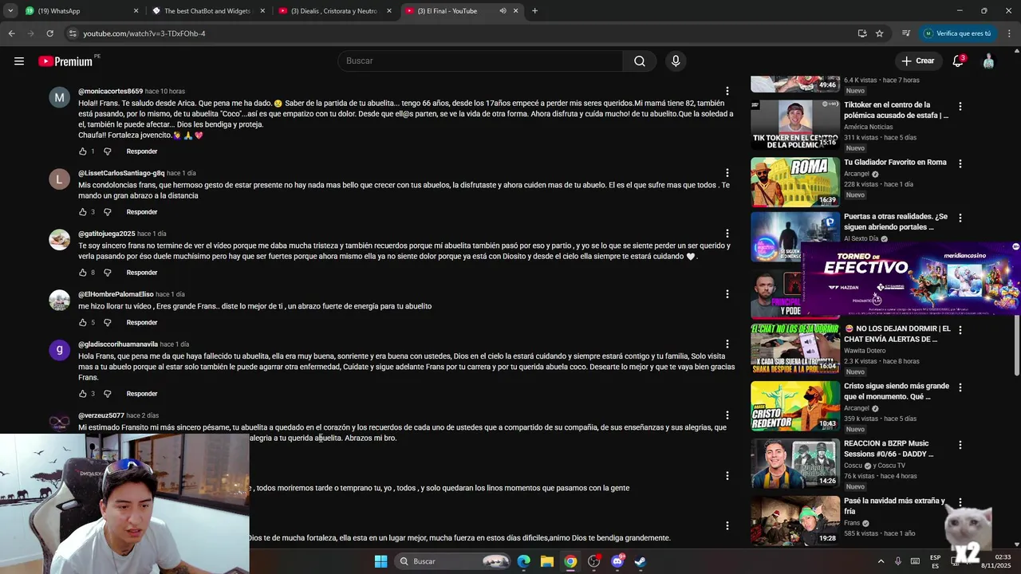Open options for NO LOS DEJAN DORMIR video
Screen dimensions: 1021x574
click(x=960, y=330)
